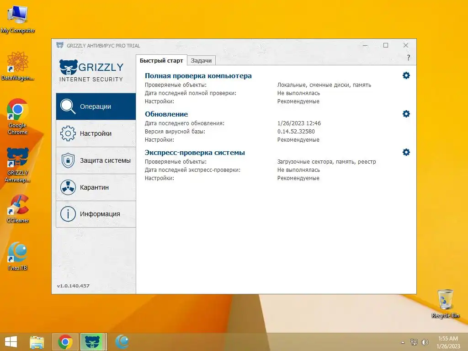468x351 pixels.
Task: Click the question mark help icon
Action: [x=408, y=58]
